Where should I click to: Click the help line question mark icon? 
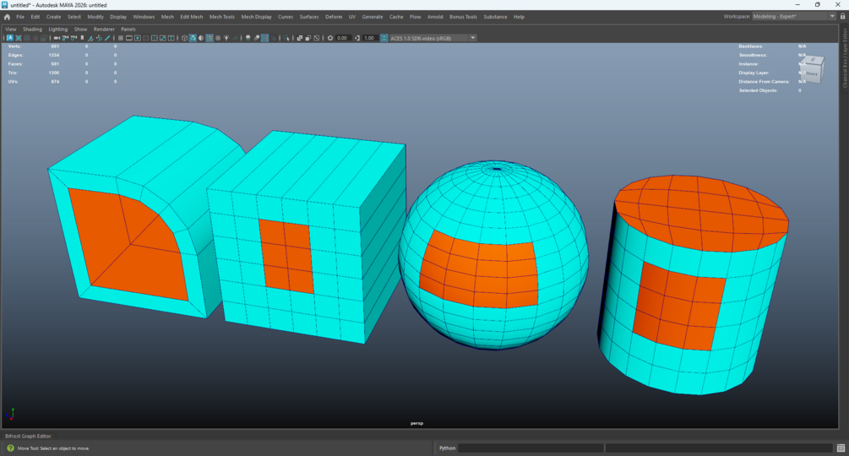pyautogui.click(x=10, y=448)
